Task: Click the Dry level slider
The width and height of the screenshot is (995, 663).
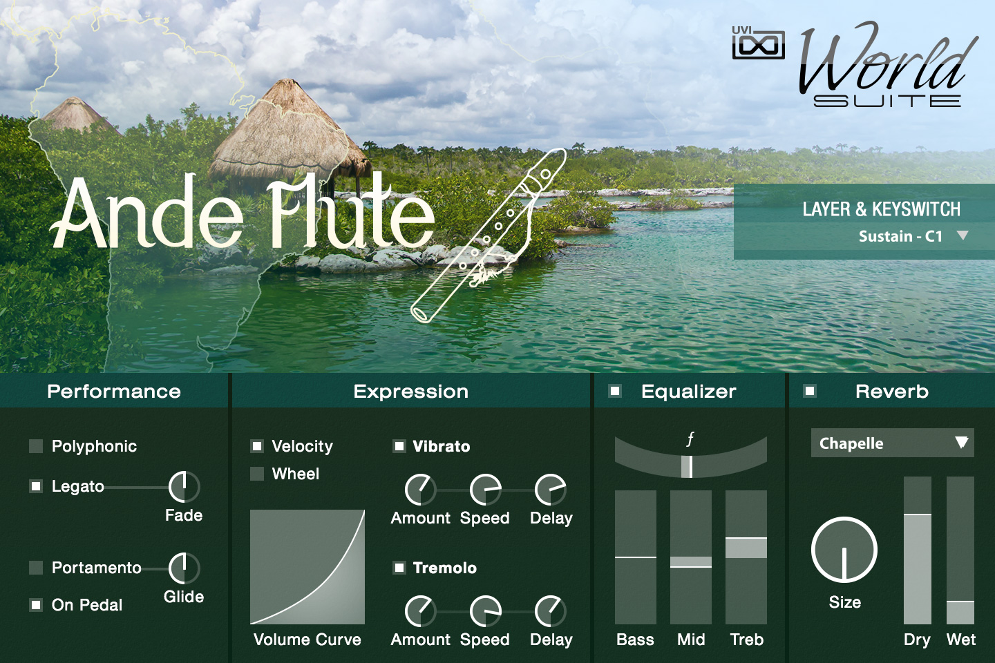Action: coord(918,550)
